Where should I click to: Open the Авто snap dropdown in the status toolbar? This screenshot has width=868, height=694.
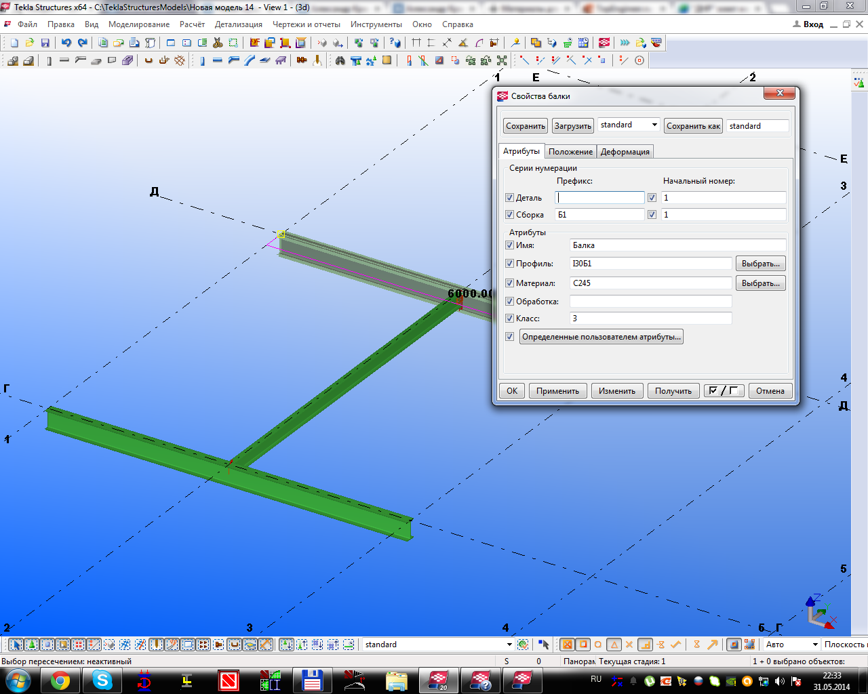point(814,645)
